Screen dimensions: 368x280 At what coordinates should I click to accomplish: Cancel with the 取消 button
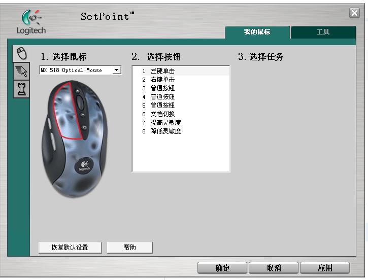tap(274, 268)
